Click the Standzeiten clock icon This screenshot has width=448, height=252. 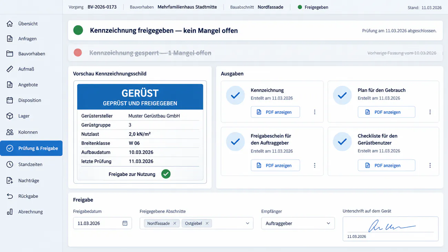pyautogui.click(x=10, y=165)
